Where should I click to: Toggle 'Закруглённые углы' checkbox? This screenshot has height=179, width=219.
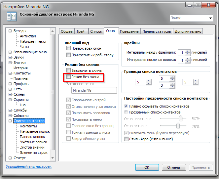[x=68, y=139]
